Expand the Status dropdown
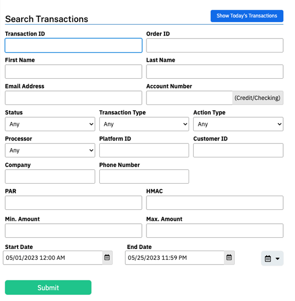Viewport: 295px width, 301px height. pos(50,124)
